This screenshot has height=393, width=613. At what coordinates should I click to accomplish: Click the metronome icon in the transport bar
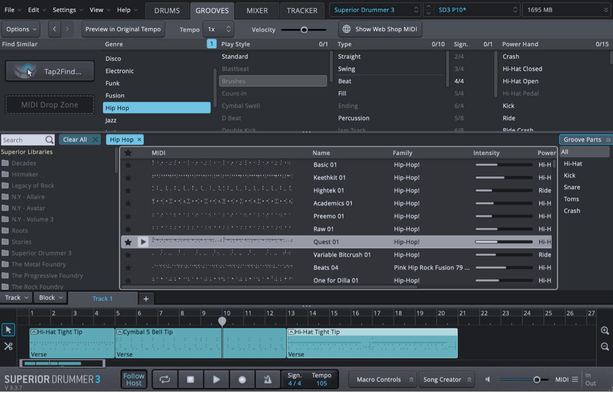[x=268, y=379]
